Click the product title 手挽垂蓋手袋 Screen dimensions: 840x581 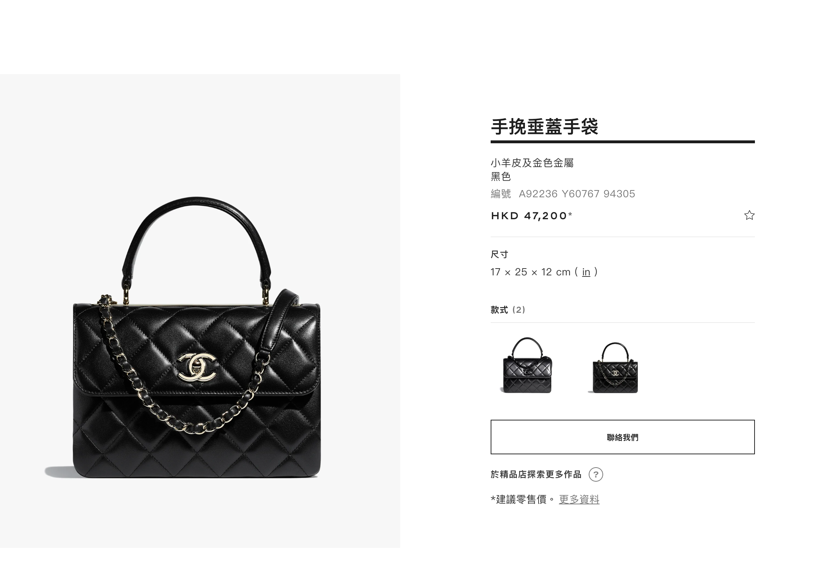(544, 127)
